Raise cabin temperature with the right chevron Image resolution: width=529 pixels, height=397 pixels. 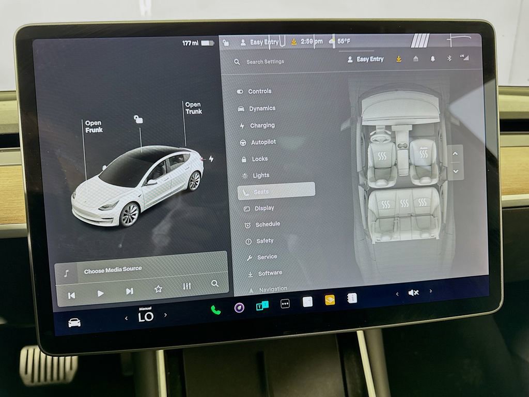point(165,314)
